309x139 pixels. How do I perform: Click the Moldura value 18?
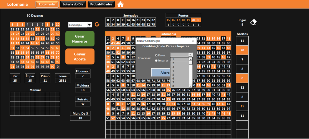[x=83, y=90]
